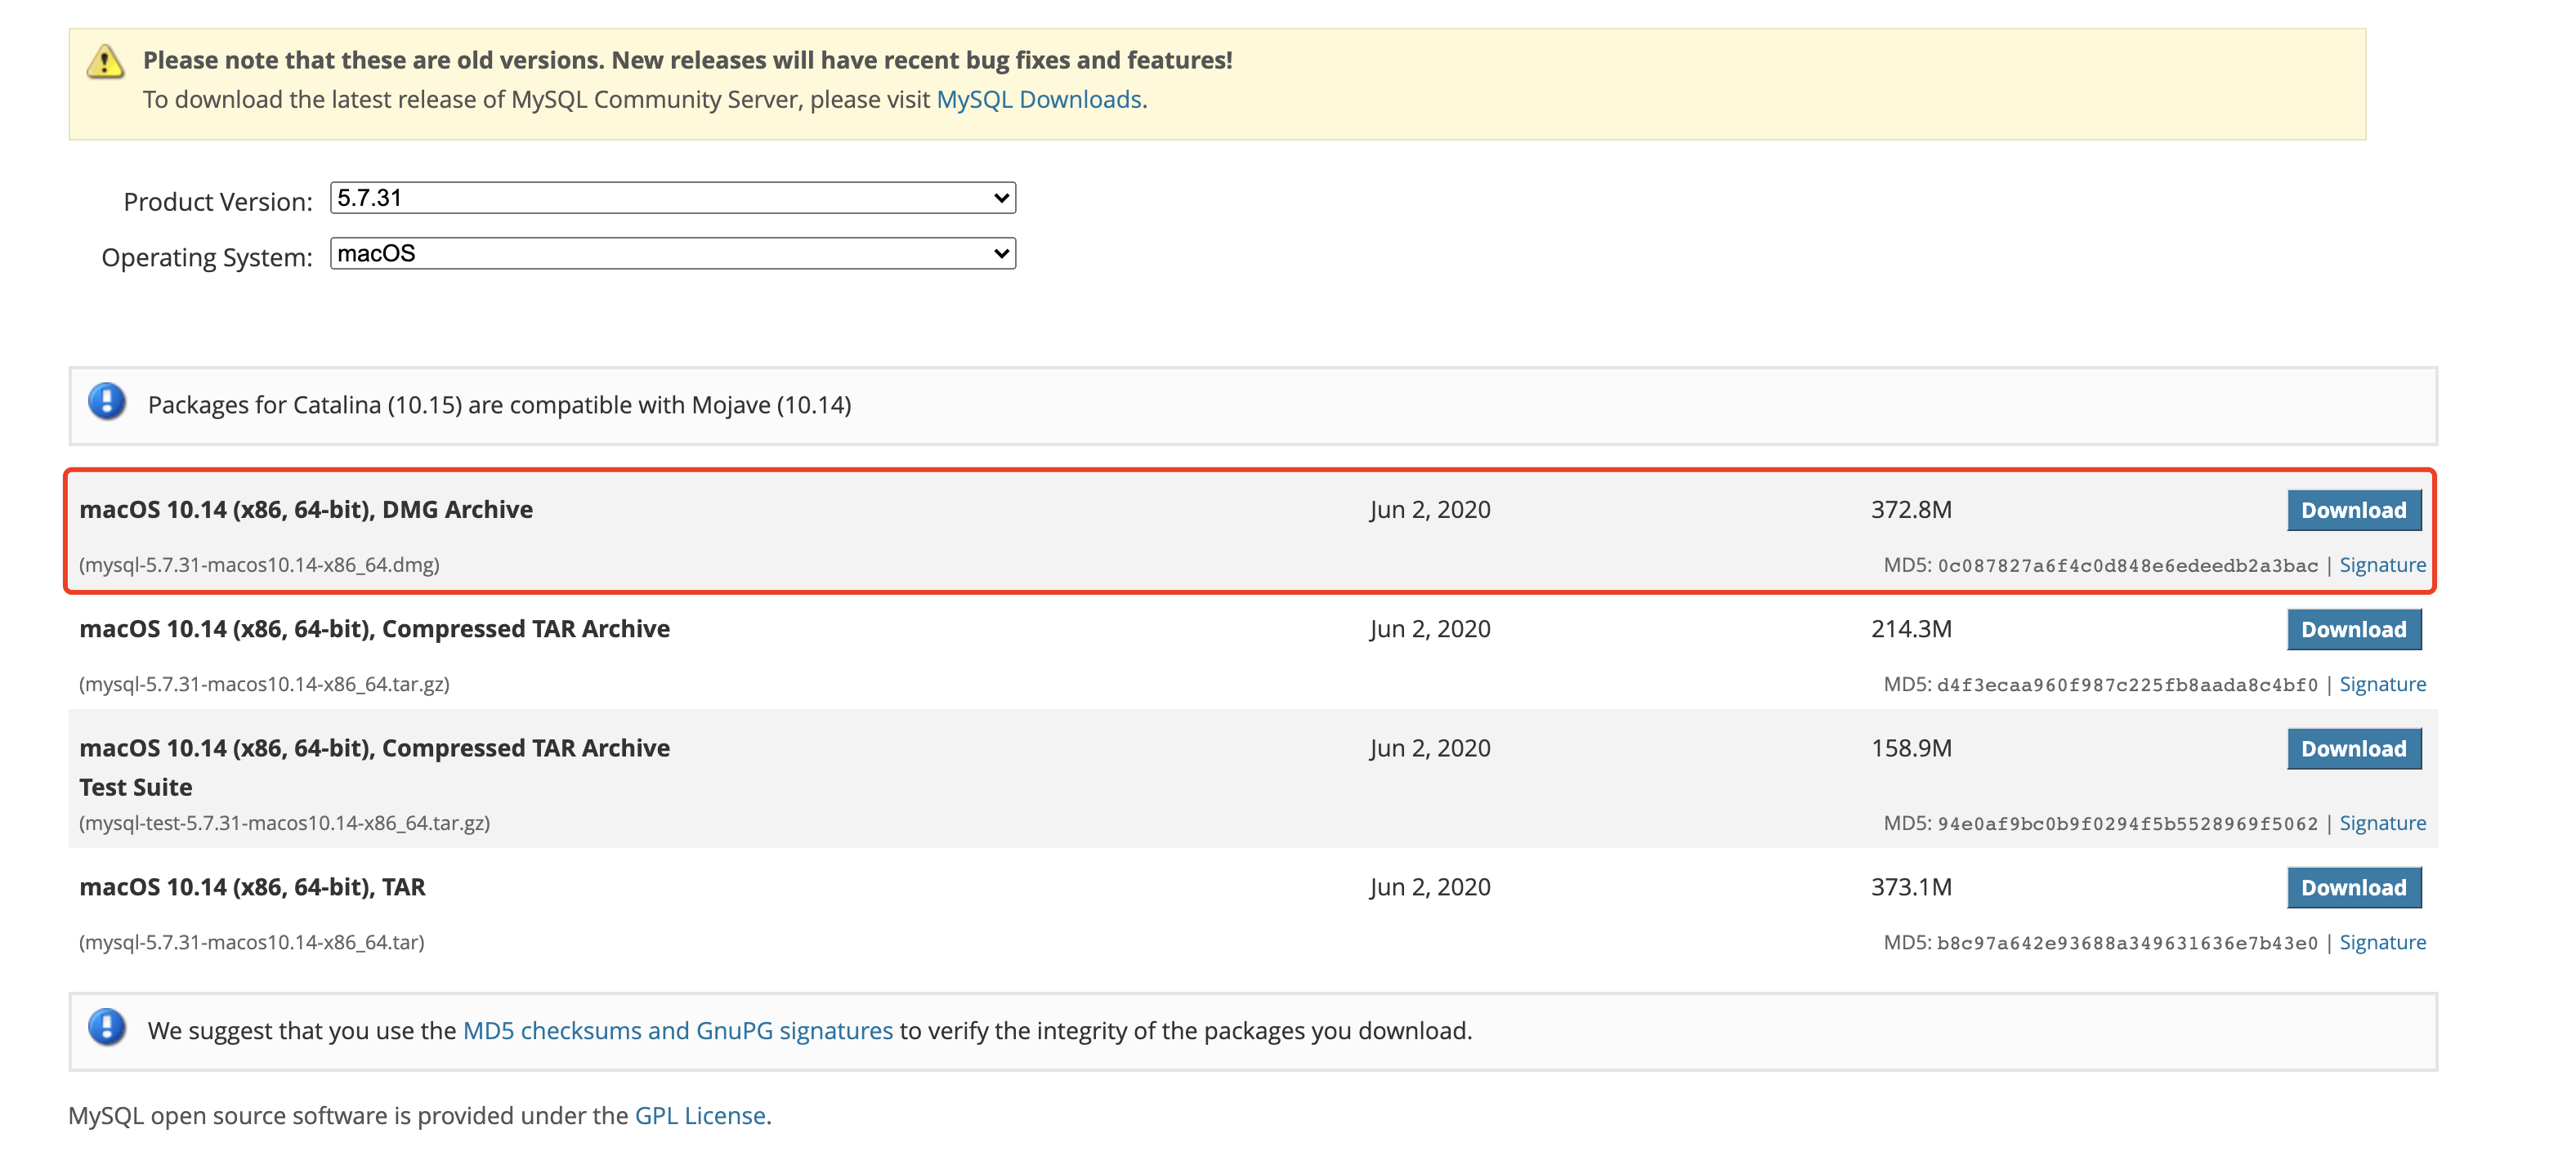
Task: Open Signature link for Test Suite
Action: tap(2382, 823)
